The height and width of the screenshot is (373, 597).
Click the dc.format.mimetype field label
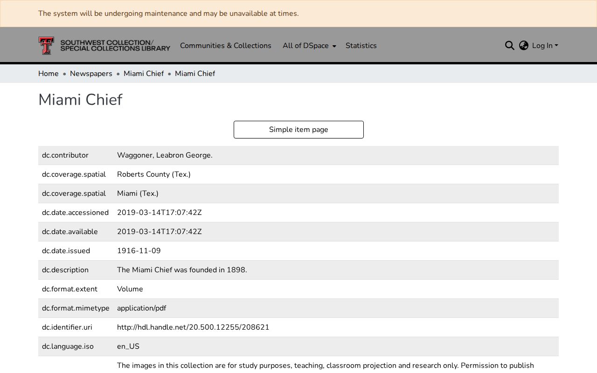[x=76, y=308]
